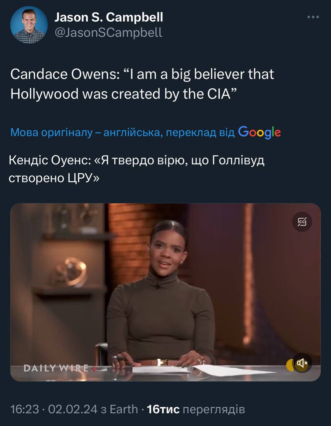Open the @JasonSCampbell handle
The width and height of the screenshot is (331, 426).
coord(108,32)
